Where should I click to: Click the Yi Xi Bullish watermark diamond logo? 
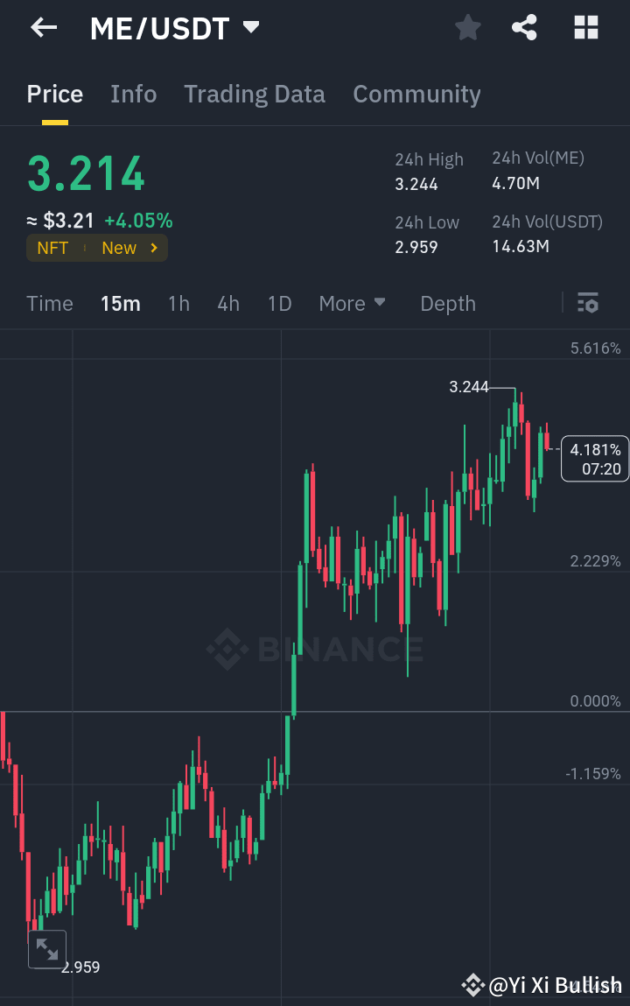pos(472,985)
